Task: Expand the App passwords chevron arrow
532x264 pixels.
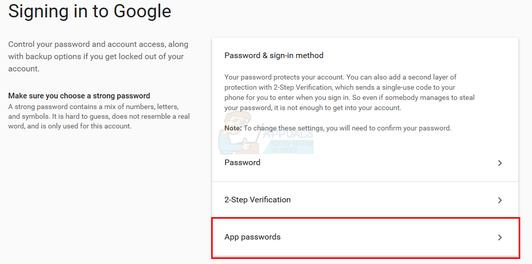Action: point(500,237)
